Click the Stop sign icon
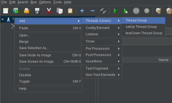This screenshot has width=172, height=103. (136, 11)
